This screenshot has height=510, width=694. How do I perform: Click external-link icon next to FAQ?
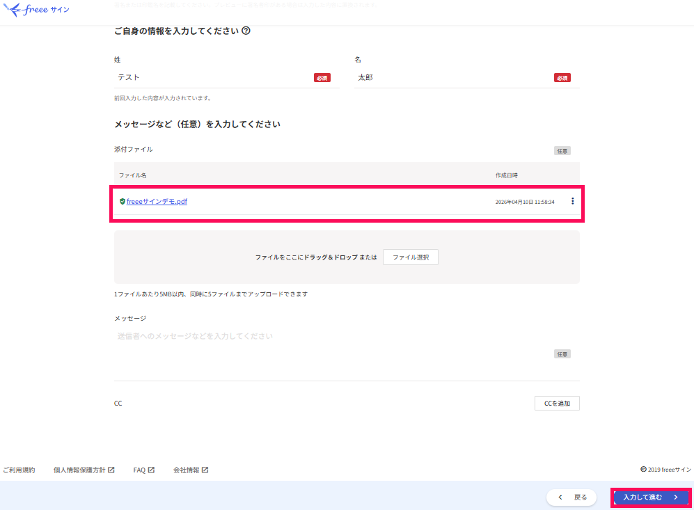click(x=151, y=470)
